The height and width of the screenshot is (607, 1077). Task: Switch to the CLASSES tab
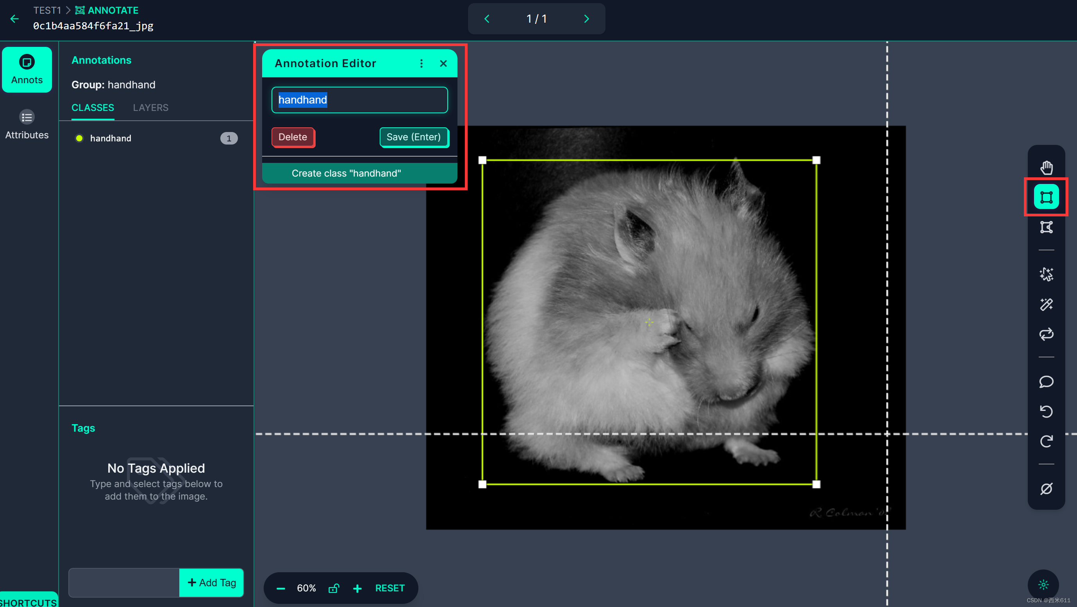pyautogui.click(x=93, y=108)
